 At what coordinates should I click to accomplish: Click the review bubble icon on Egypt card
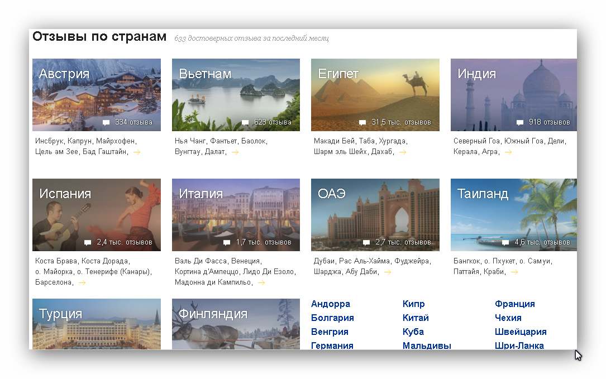(362, 123)
